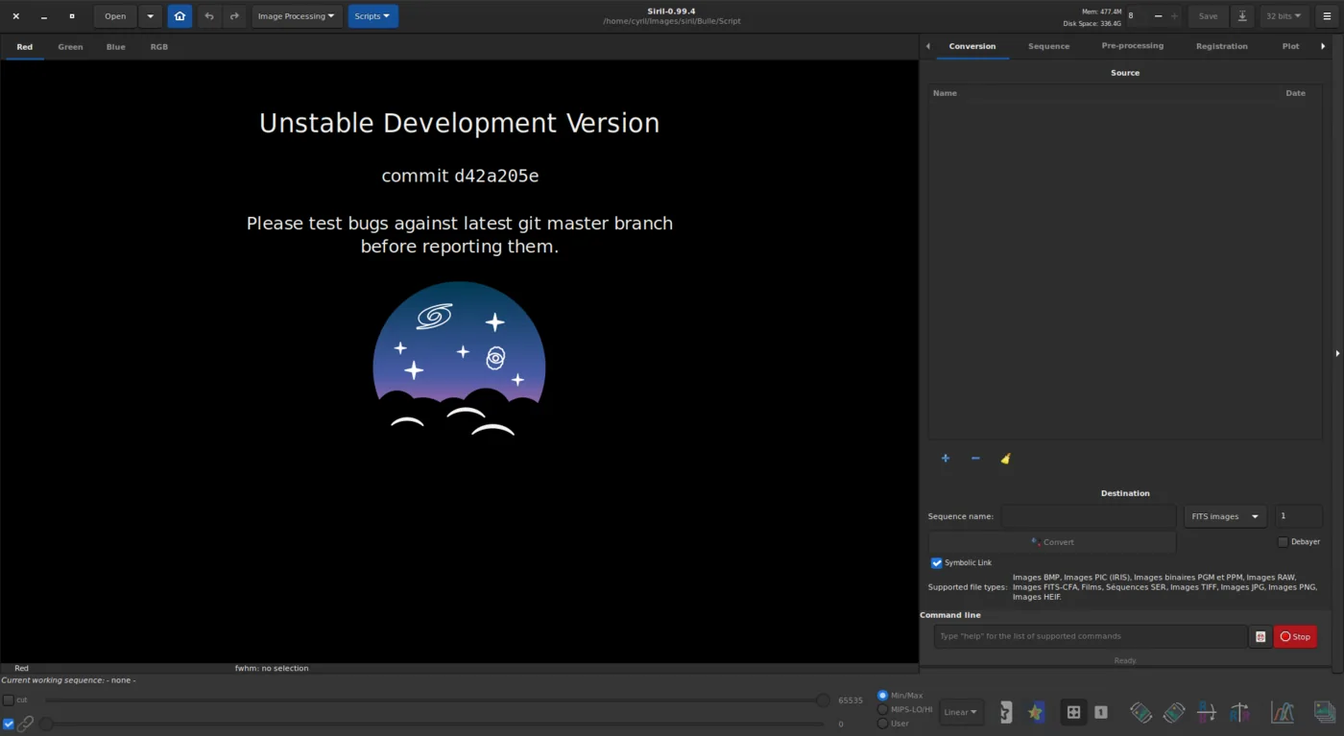The image size is (1344, 736).
Task: Click the undo arrow icon
Action: pos(209,16)
